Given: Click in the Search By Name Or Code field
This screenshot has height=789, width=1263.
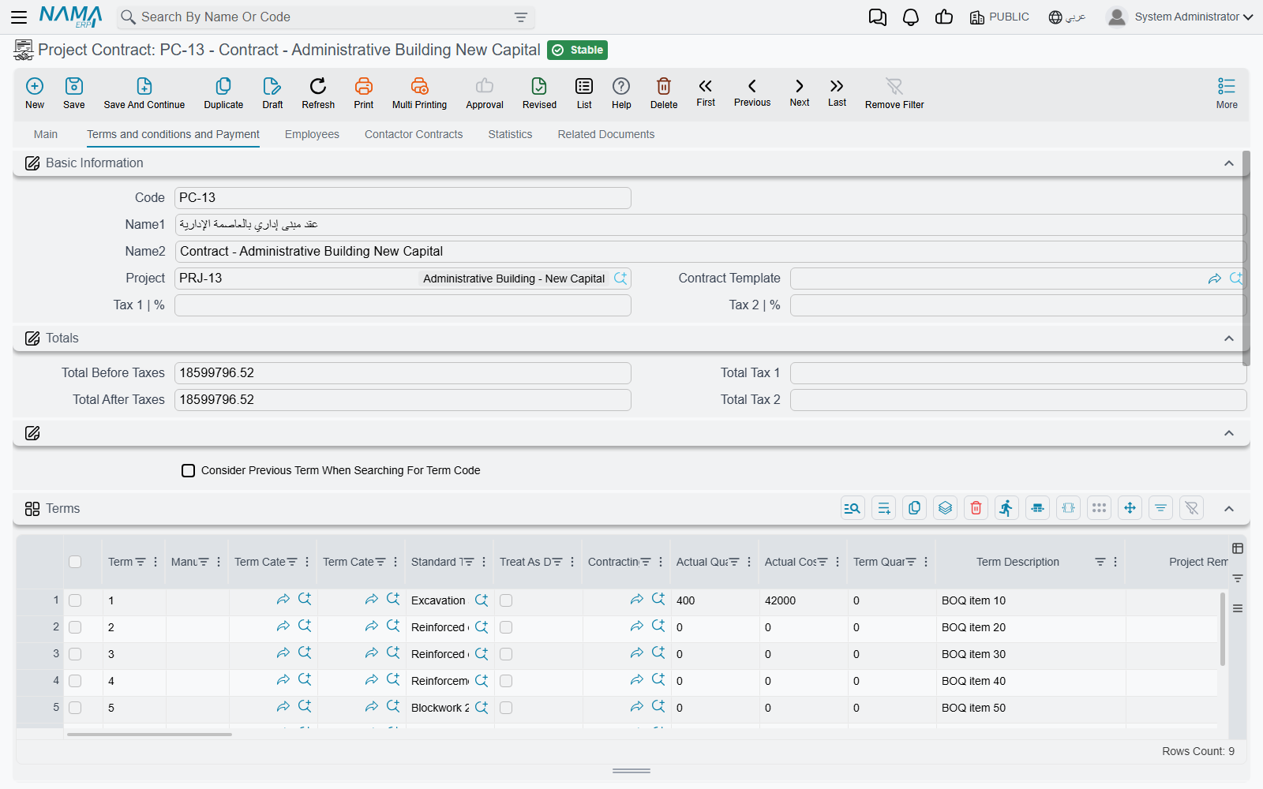Looking at the screenshot, I should click(324, 17).
